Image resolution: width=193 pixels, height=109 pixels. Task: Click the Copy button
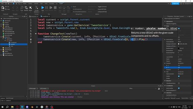tap(7, 9)
